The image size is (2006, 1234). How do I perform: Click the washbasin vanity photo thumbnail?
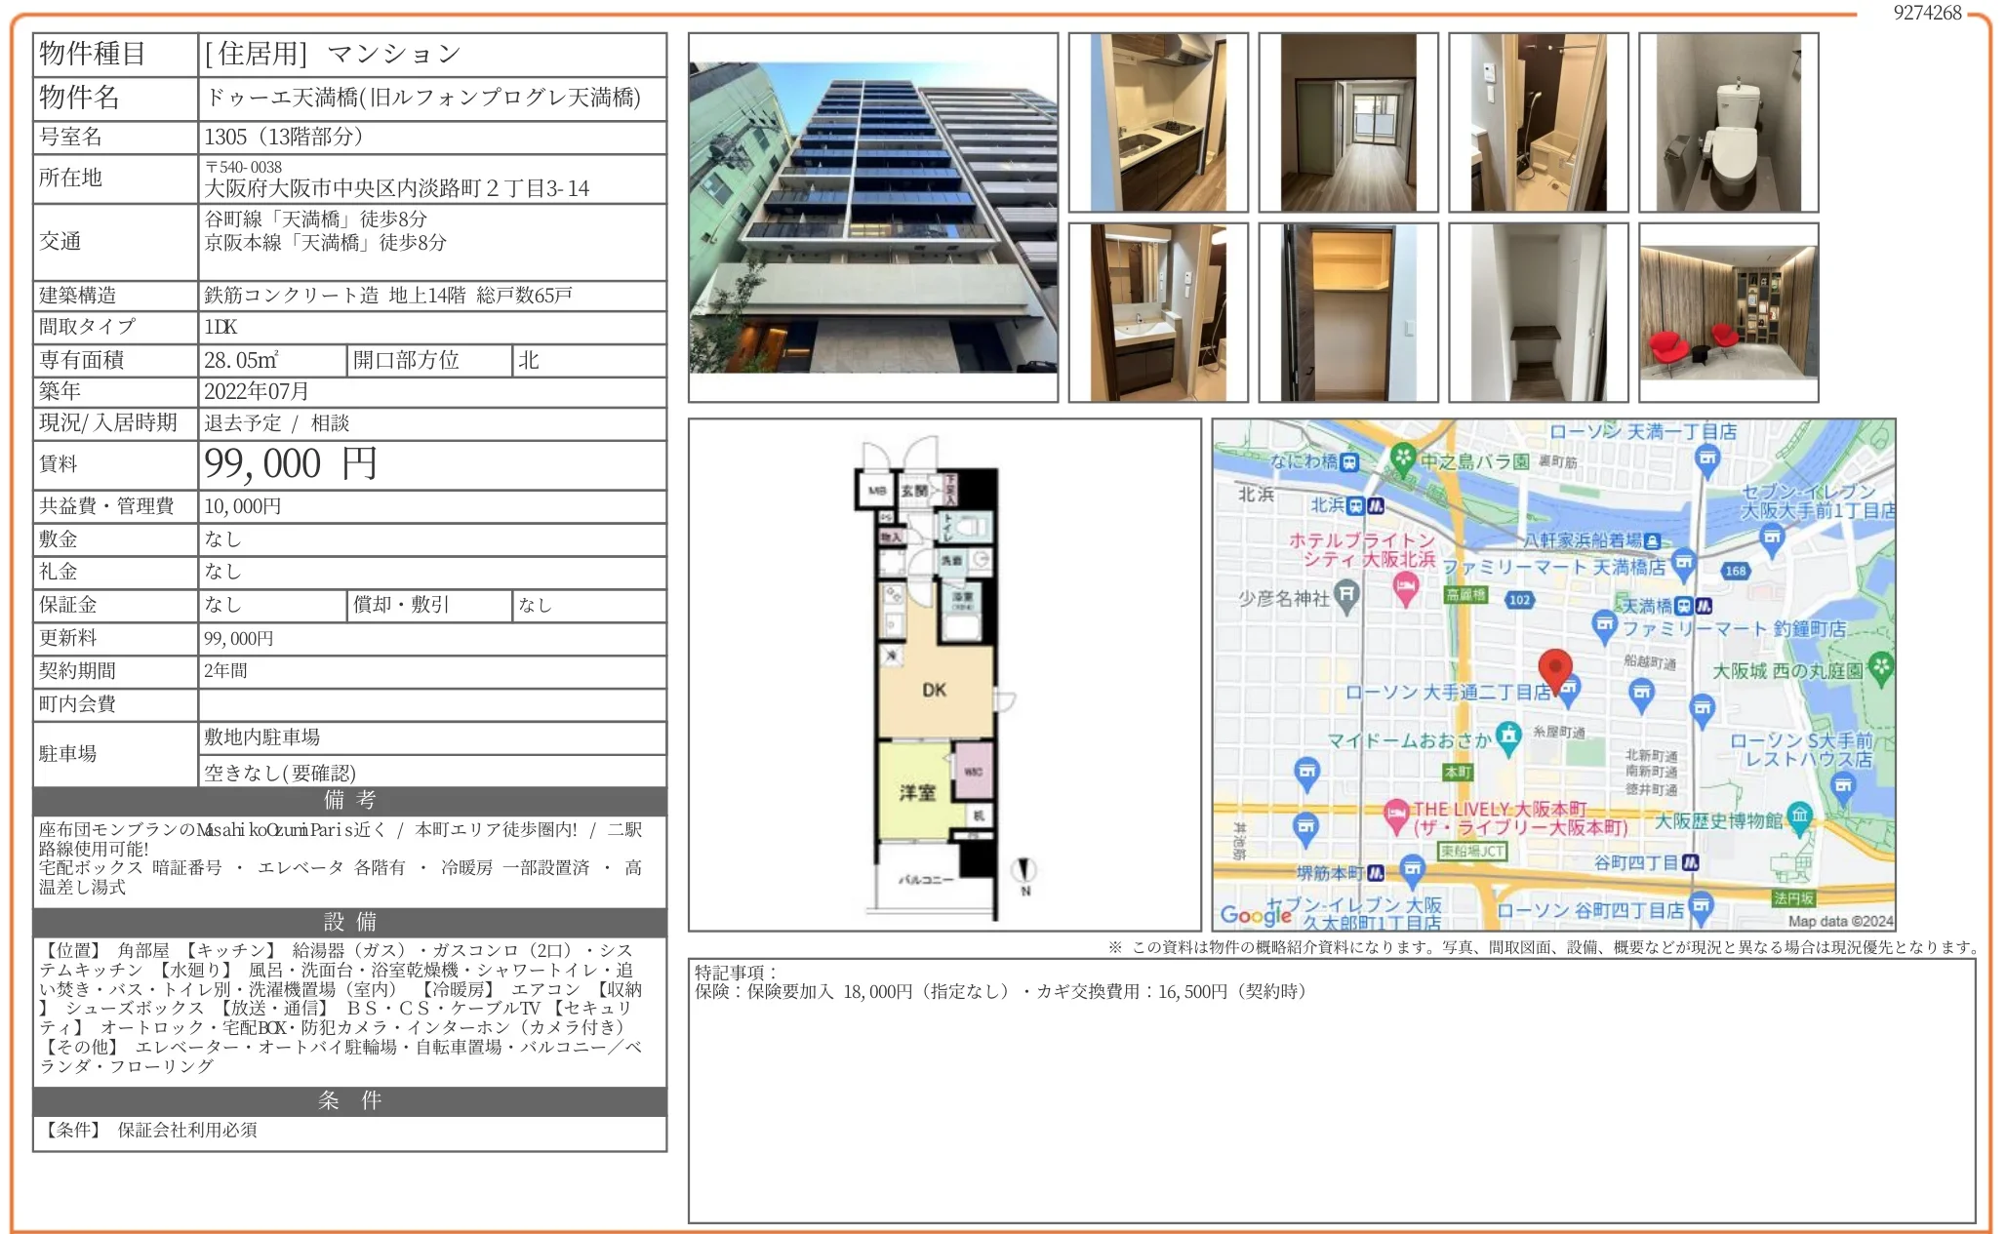pos(1157,312)
